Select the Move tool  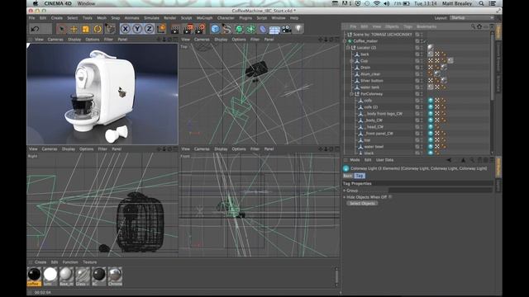[x=74, y=30]
